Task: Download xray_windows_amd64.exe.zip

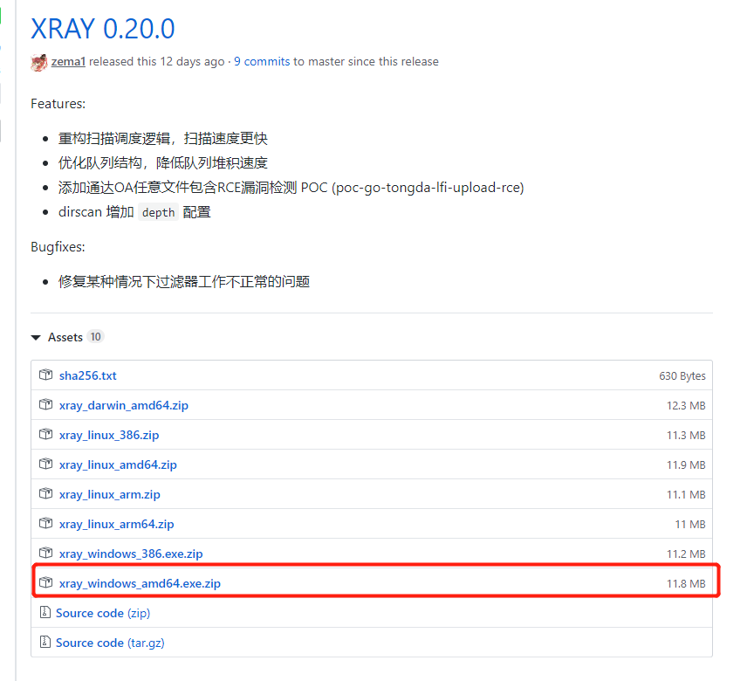Action: click(x=140, y=584)
